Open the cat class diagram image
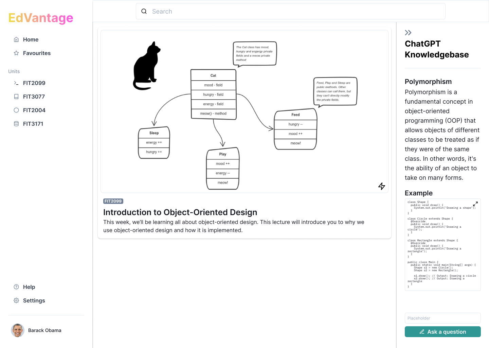489x348 pixels. pyautogui.click(x=244, y=111)
